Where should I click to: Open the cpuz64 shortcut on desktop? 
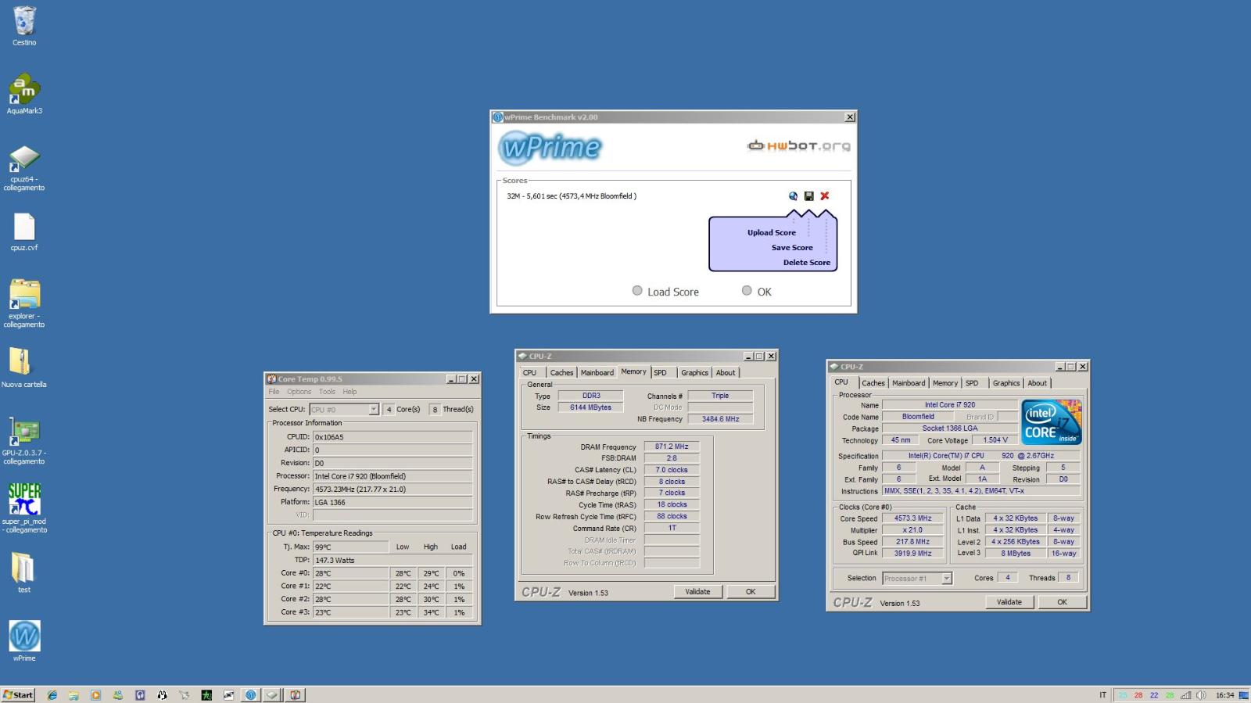click(24, 167)
